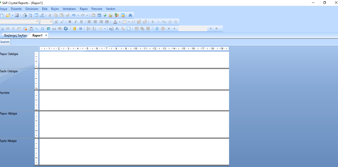Print the report using the printer icon

pos(25,15)
